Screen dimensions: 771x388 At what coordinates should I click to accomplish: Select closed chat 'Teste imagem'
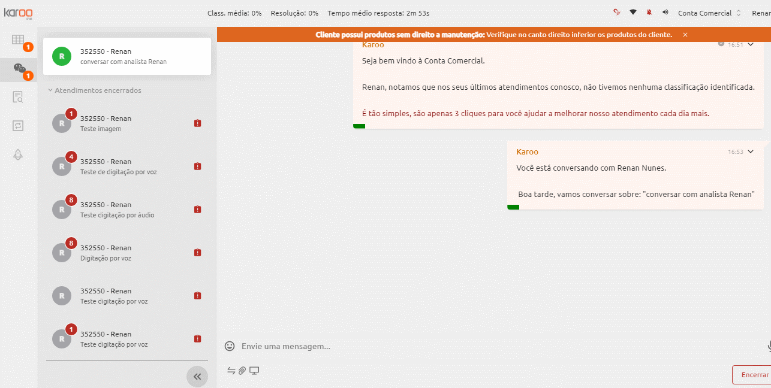[x=127, y=123]
